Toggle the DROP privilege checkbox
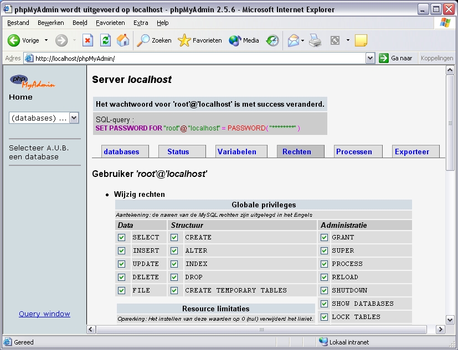 click(x=174, y=277)
